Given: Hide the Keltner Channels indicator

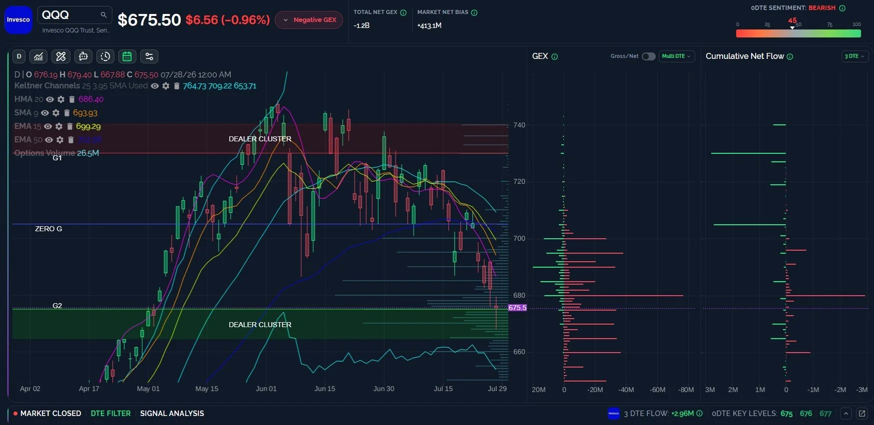Looking at the screenshot, I should click(x=155, y=86).
